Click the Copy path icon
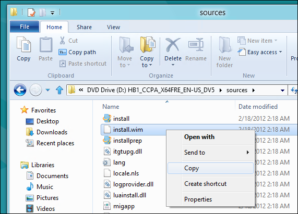 [63, 52]
